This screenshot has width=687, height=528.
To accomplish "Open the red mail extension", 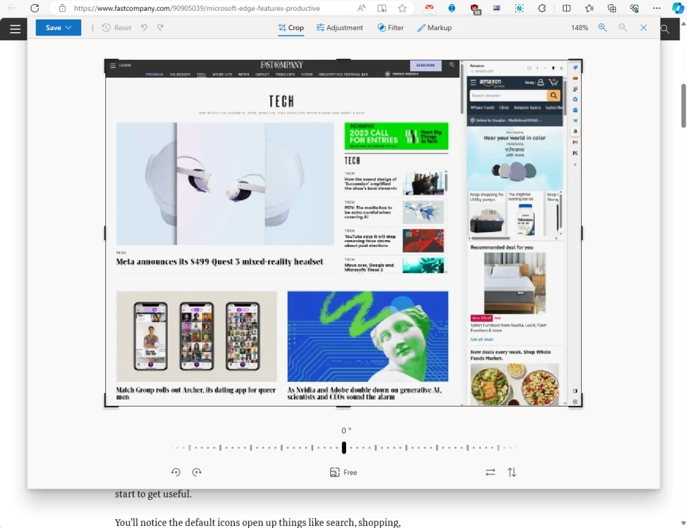I will pyautogui.click(x=429, y=8).
